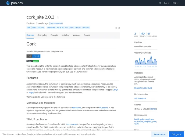
Task: Open the Hugo link
Action: tap(31, 93)
